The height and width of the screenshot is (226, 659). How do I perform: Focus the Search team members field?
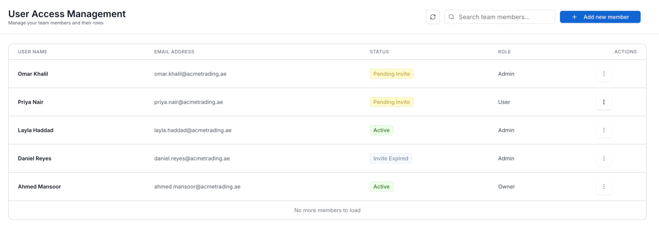click(500, 17)
